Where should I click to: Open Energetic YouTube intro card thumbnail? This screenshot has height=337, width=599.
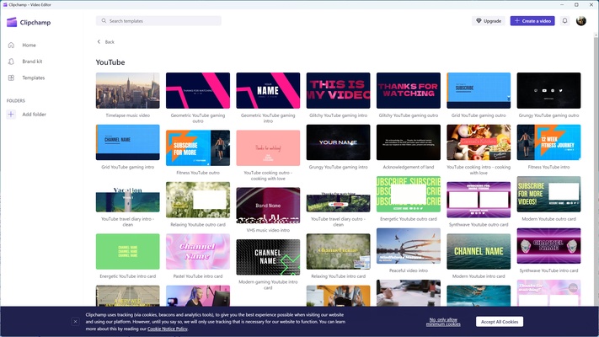127,251
